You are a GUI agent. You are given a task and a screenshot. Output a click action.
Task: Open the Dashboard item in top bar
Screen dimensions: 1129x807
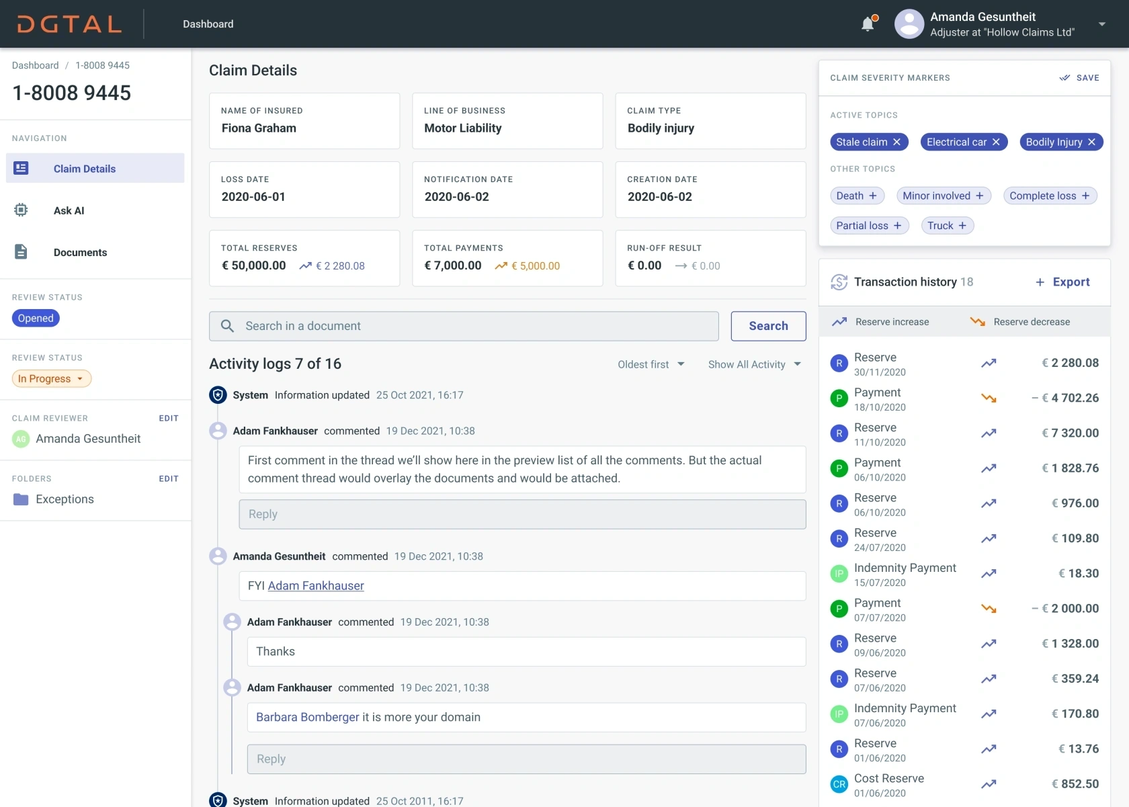tap(208, 24)
